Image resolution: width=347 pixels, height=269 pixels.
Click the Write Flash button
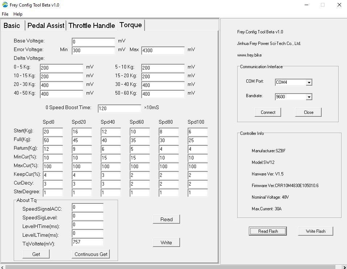315,231
